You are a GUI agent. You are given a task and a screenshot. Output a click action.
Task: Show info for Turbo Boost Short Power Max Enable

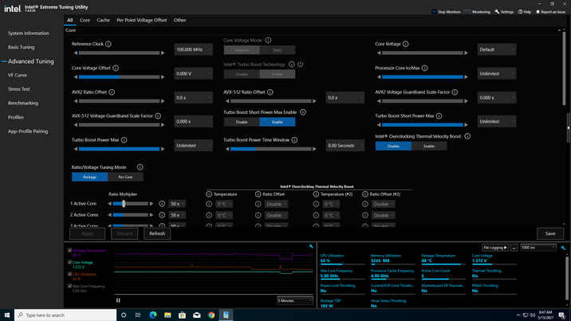pos(302,112)
